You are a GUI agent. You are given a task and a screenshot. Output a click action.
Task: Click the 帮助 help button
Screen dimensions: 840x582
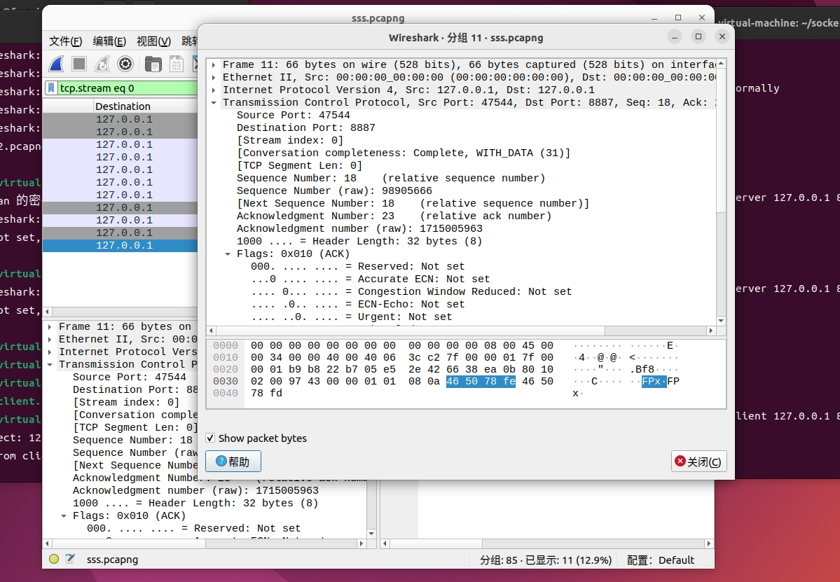click(233, 462)
